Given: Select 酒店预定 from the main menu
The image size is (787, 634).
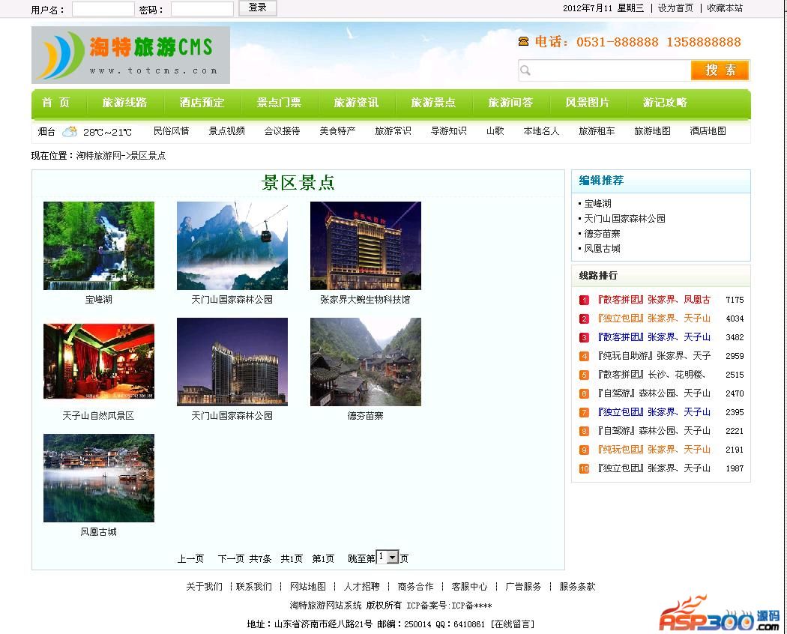Looking at the screenshot, I should coord(202,103).
